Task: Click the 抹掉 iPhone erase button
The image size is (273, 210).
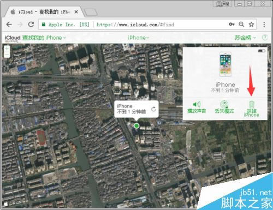Action: pyautogui.click(x=251, y=109)
